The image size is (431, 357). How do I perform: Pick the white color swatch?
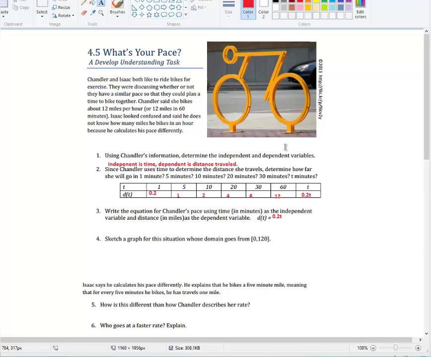pos(276,7)
